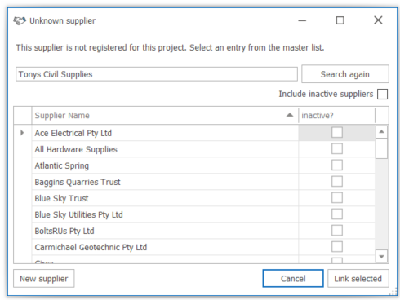400x300 pixels.
Task: Maximize the Unknown supplier window
Action: pyautogui.click(x=340, y=20)
